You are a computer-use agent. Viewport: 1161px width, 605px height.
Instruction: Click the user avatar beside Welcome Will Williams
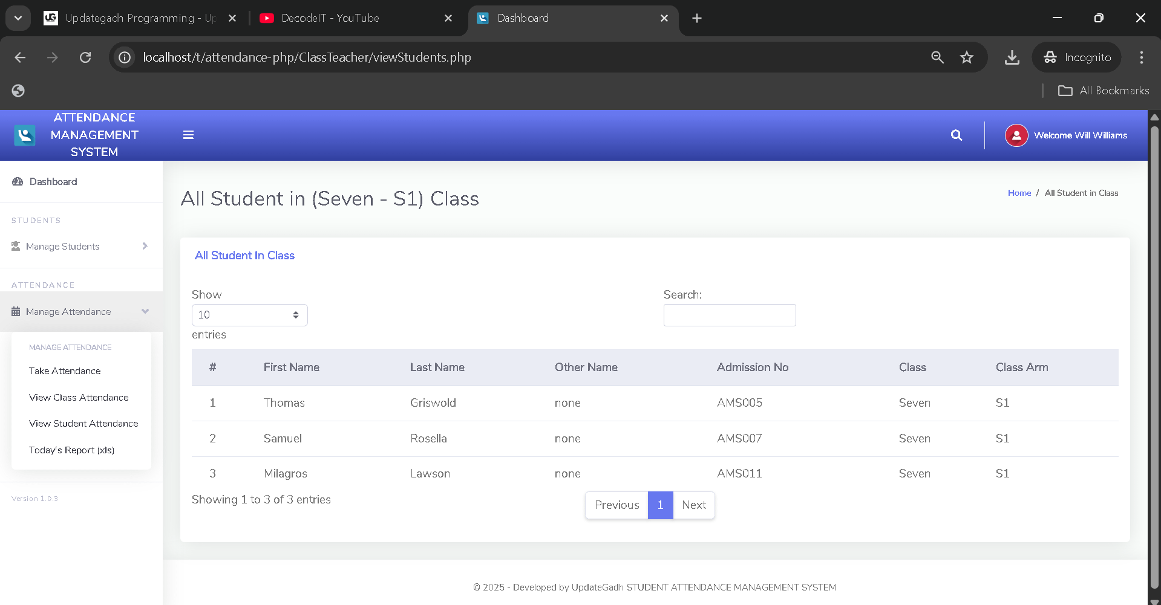coord(1016,135)
